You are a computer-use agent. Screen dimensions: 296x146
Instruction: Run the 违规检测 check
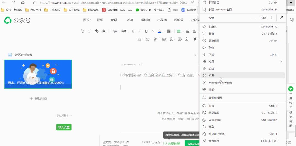pos(172,144)
